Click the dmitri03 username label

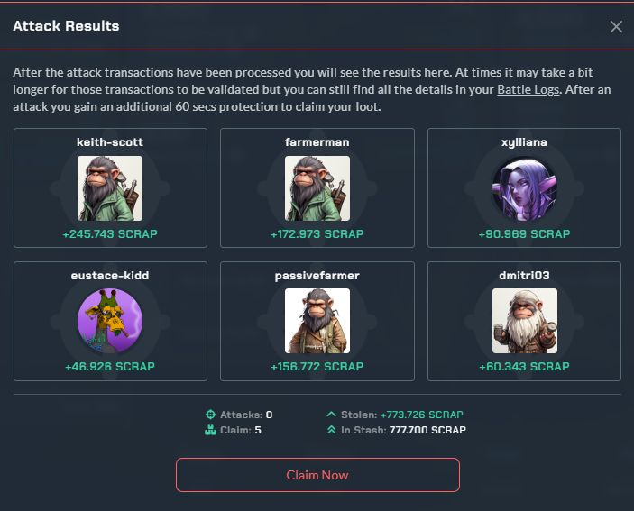click(x=524, y=276)
